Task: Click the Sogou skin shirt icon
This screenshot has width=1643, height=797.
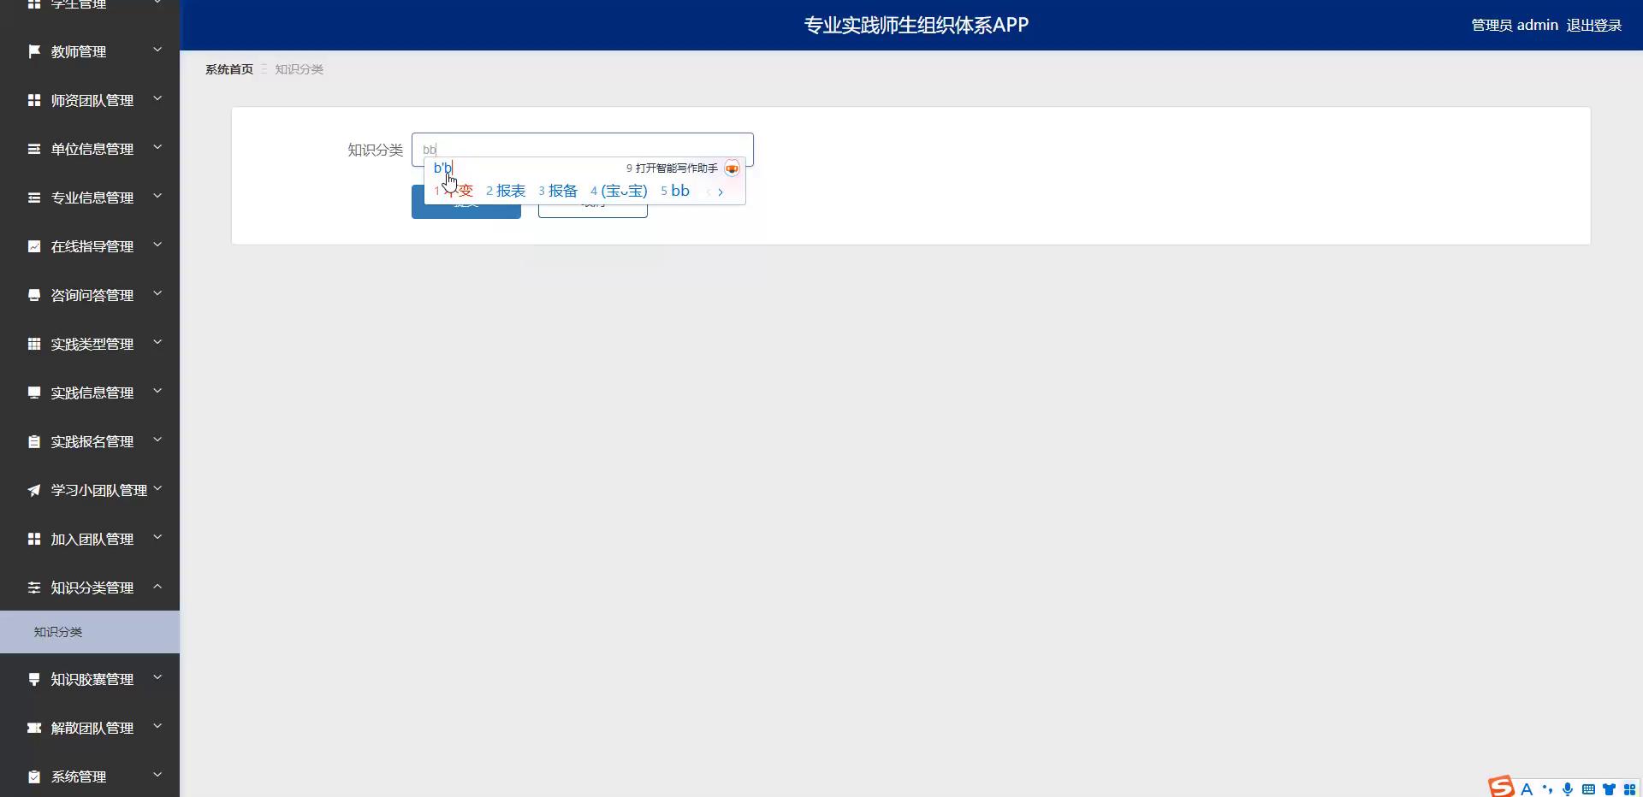Action: pos(1609,789)
